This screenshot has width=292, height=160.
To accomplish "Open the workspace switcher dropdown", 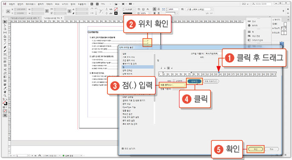I will [245, 4].
